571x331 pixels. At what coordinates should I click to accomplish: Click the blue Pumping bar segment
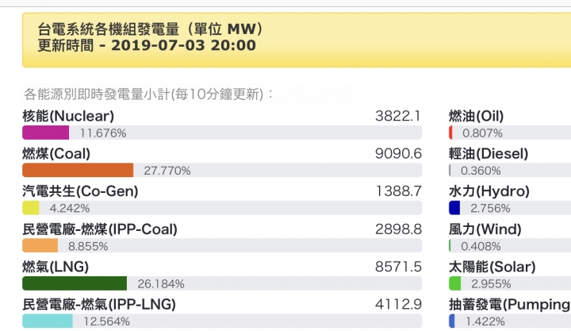(x=452, y=321)
